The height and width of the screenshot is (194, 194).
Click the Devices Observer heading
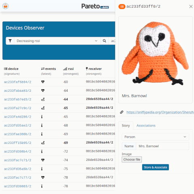tap(25, 28)
